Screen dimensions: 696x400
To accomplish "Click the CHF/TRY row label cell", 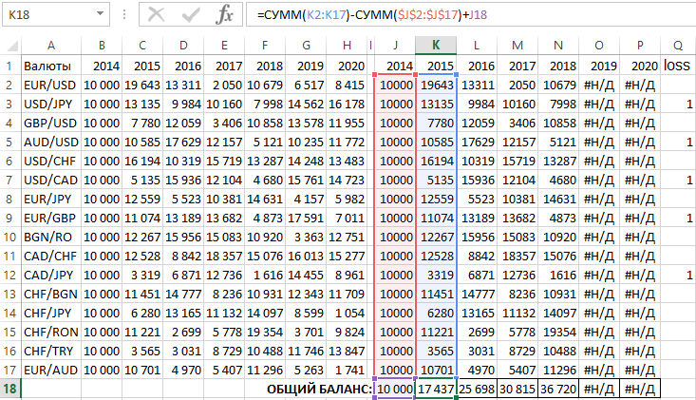I will pyautogui.click(x=50, y=350).
